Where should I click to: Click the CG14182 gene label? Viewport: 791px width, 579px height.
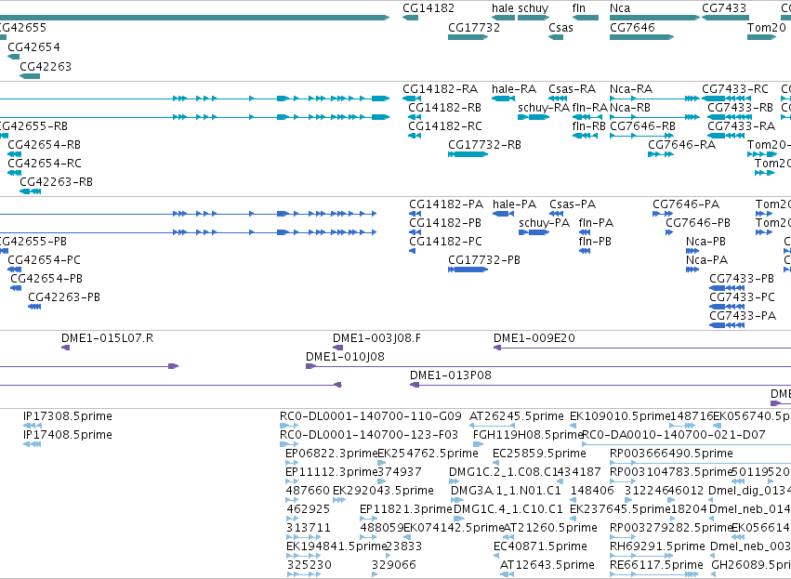(428, 8)
